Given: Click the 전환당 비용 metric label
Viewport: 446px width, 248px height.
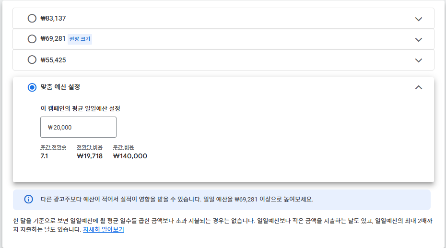Looking at the screenshot, I should coord(90,147).
